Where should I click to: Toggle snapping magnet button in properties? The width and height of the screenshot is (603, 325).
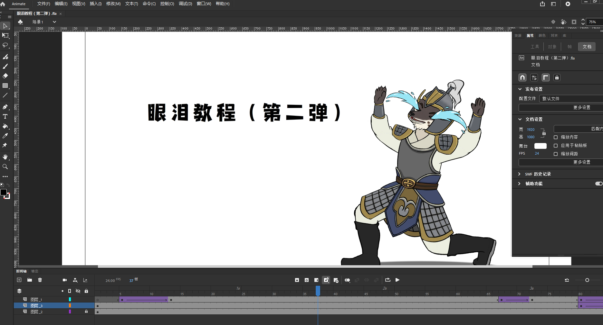click(x=522, y=77)
